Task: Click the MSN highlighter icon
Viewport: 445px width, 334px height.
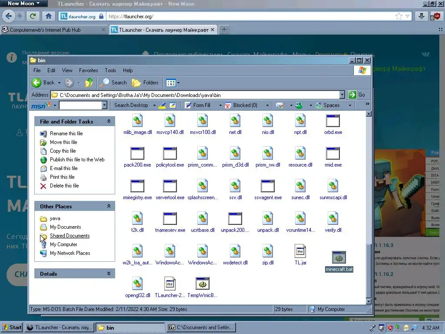Action: tap(163, 105)
